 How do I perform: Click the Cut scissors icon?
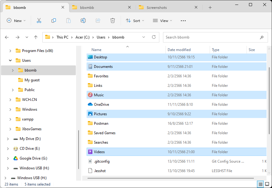coord(39,20)
